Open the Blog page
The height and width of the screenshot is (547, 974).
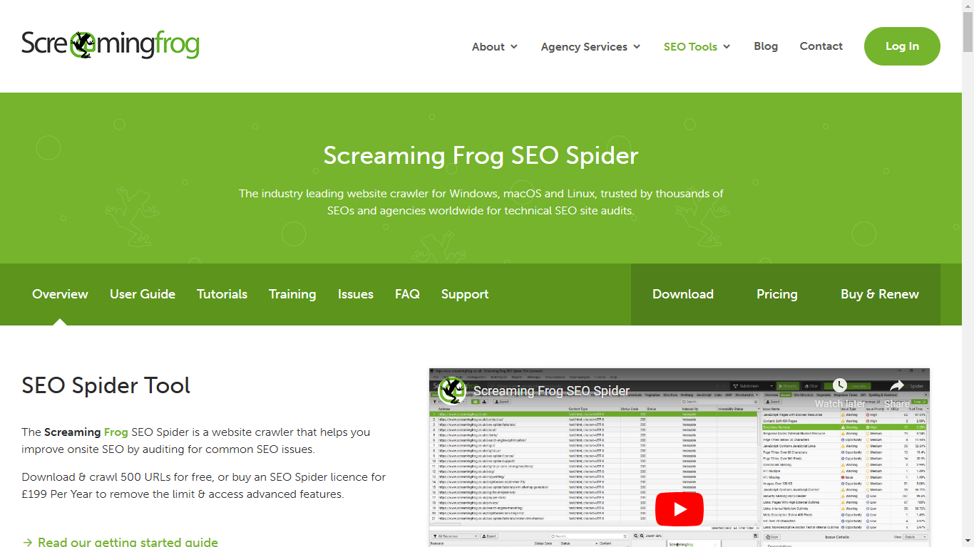766,46
